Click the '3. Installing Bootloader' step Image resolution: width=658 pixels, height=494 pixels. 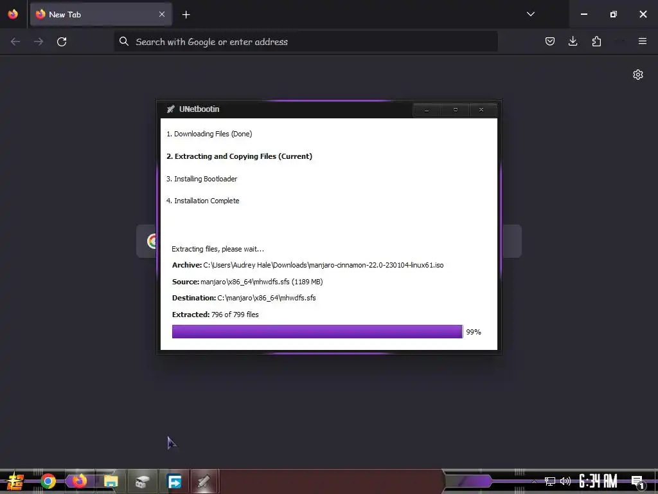pos(201,179)
